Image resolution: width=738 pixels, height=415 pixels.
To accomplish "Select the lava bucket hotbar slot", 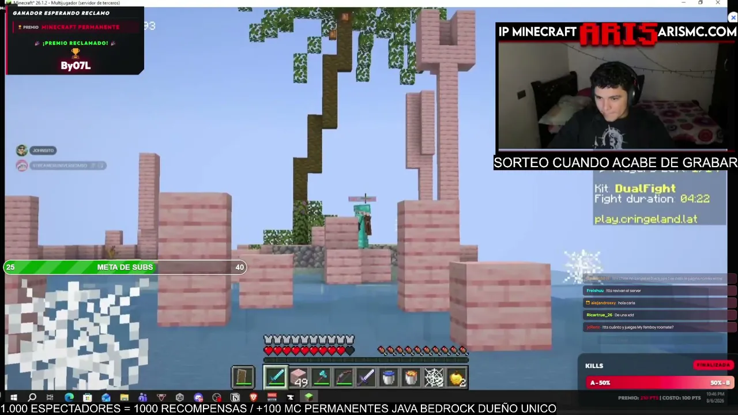I will pos(411,378).
